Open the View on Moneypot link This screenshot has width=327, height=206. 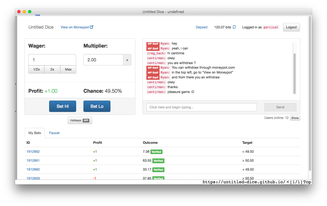[77, 27]
